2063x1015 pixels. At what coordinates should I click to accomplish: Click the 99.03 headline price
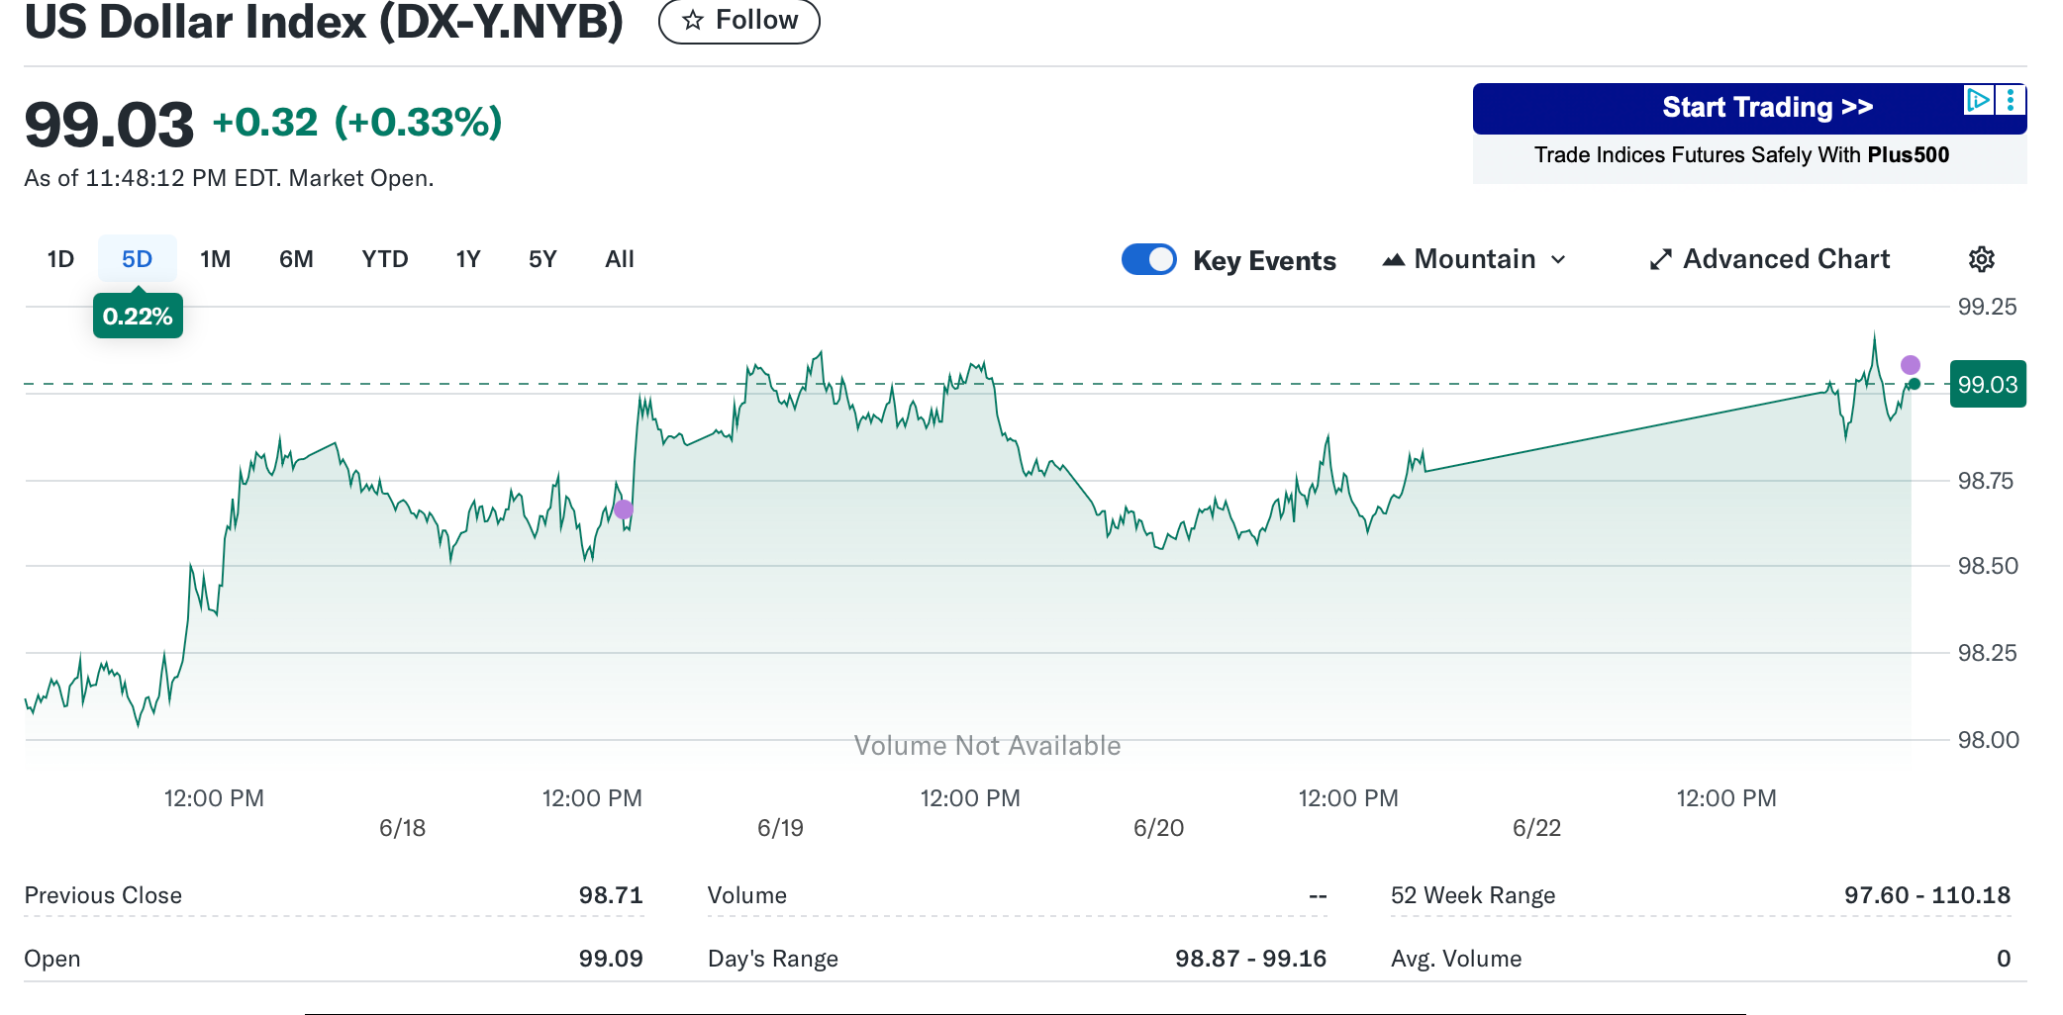(109, 125)
